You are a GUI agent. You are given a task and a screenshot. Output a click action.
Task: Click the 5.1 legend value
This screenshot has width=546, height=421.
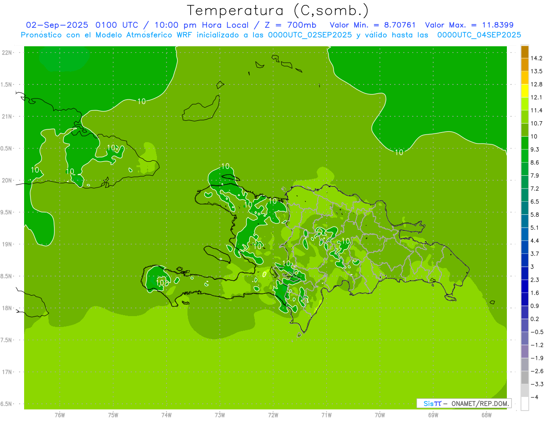click(535, 228)
